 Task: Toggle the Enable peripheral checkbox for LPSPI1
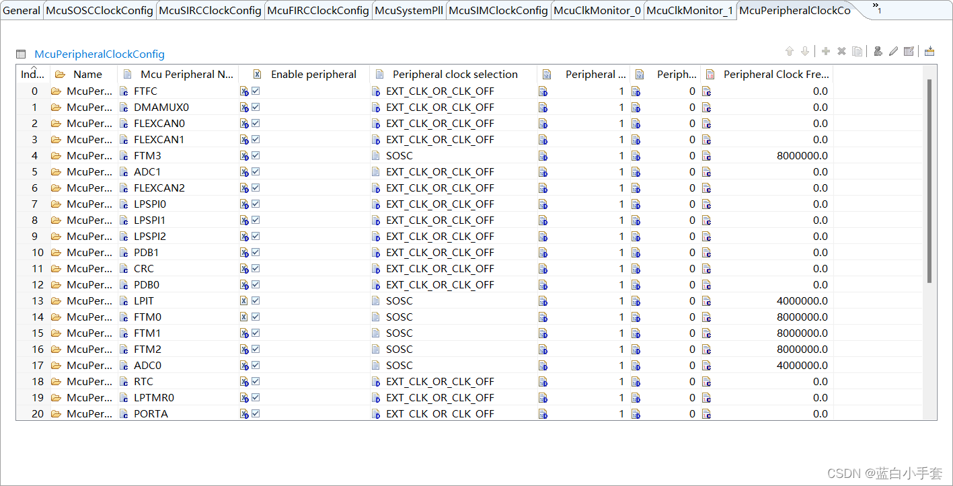(x=256, y=220)
